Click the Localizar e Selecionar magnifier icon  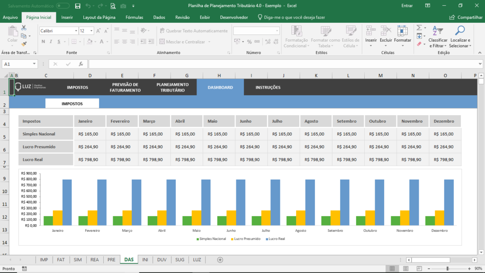461,31
